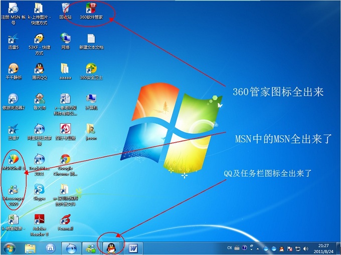Select the 鲁大师 desktop shortcut
The image size is (341, 255).
[39, 98]
